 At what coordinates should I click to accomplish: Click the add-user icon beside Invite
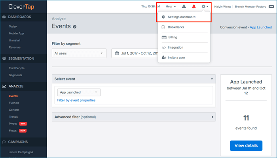164,58
